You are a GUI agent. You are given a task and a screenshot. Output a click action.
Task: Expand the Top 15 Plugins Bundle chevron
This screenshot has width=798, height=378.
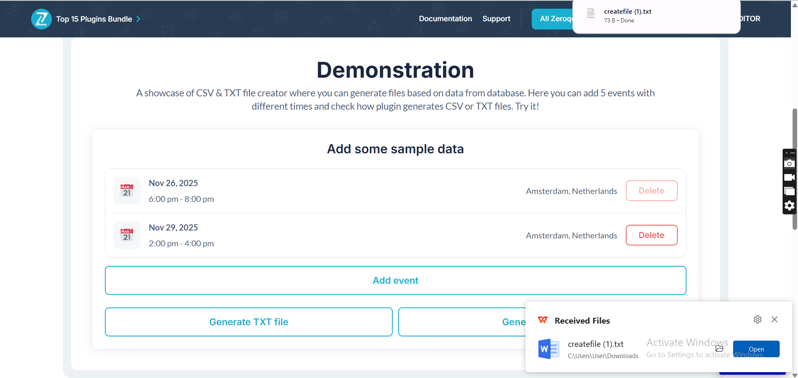tap(139, 19)
